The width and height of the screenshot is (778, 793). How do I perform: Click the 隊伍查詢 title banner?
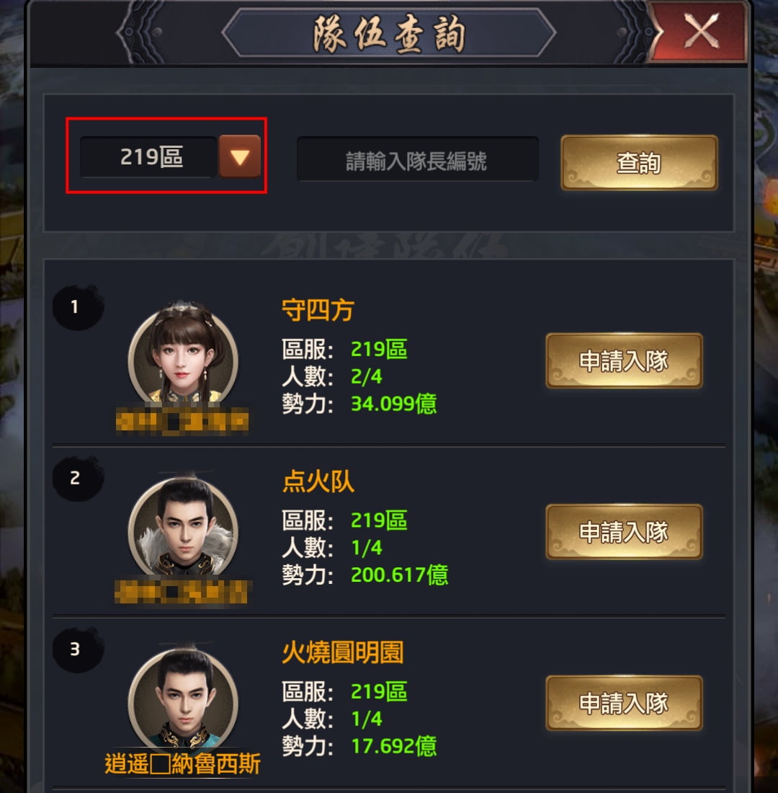pos(389,33)
